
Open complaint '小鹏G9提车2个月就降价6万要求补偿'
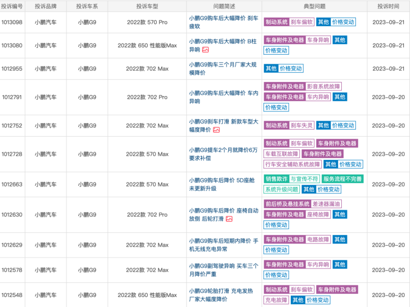click(x=223, y=154)
